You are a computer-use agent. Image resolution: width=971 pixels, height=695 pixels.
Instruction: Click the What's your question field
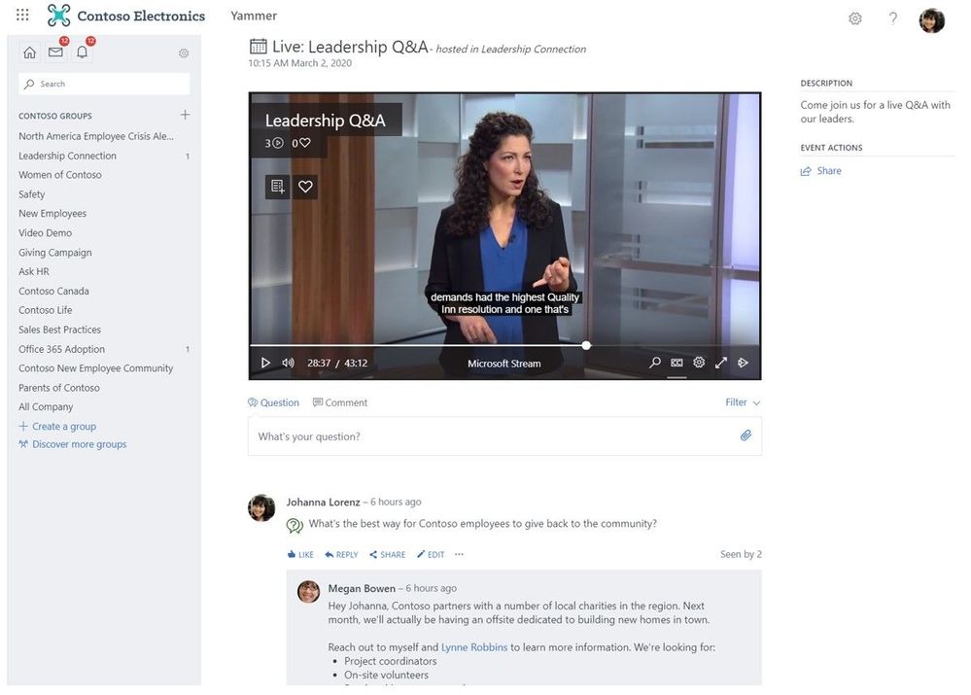point(504,436)
